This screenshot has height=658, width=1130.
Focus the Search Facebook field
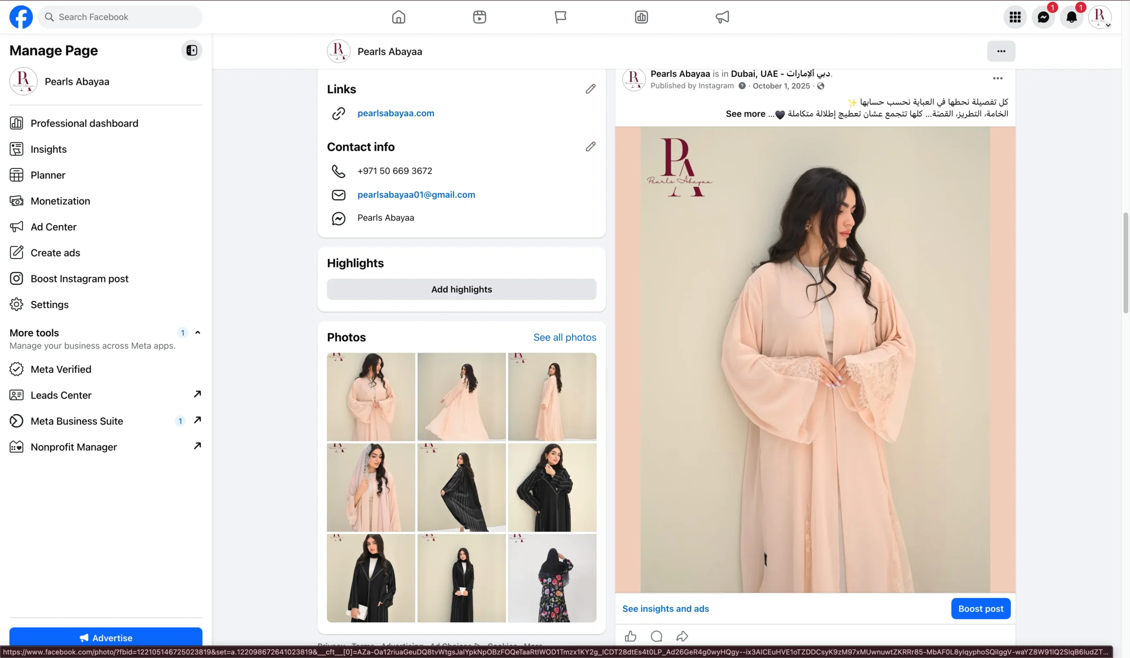pyautogui.click(x=120, y=17)
